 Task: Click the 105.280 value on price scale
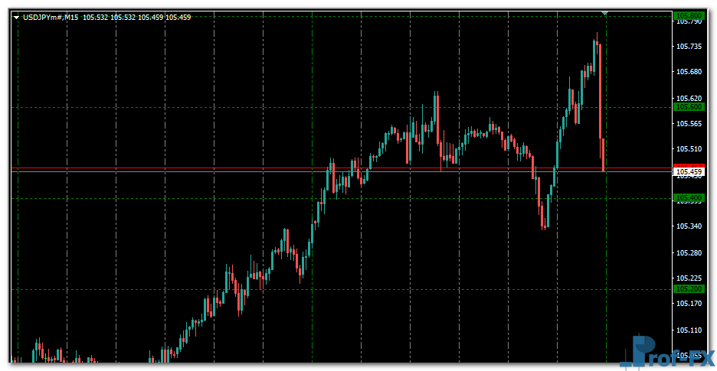[x=689, y=253]
